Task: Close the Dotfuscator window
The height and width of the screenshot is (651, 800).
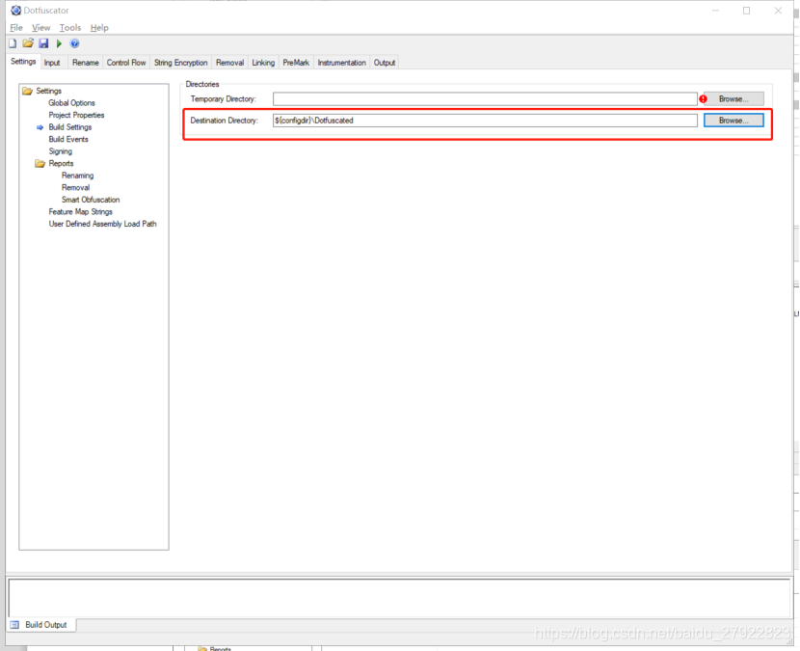Action: [x=778, y=11]
